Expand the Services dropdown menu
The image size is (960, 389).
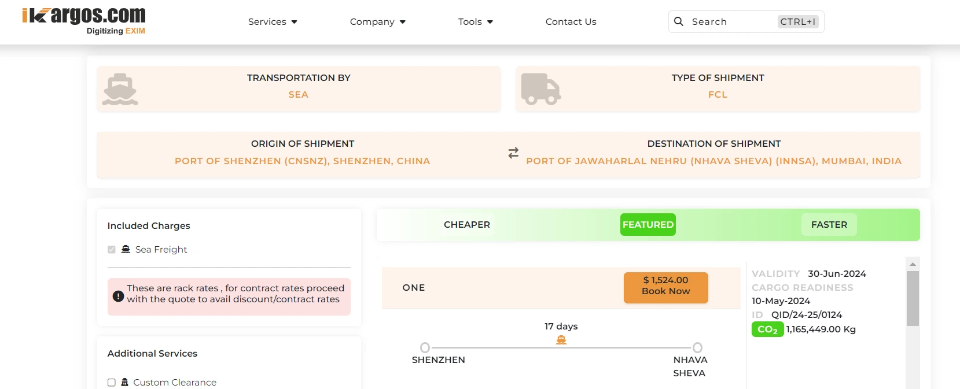273,22
